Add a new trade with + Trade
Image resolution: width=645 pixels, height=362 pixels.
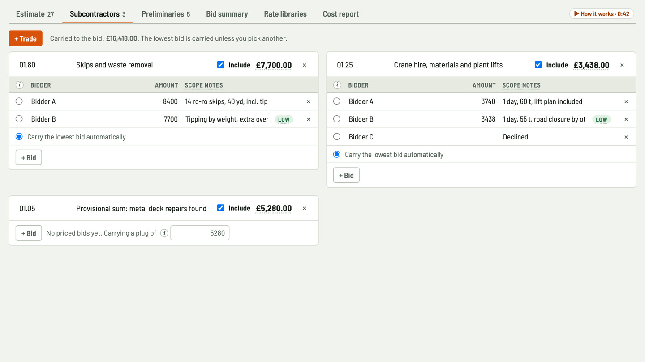(26, 38)
